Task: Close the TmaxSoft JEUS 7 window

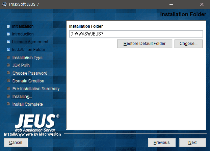Action: pos(202,4)
